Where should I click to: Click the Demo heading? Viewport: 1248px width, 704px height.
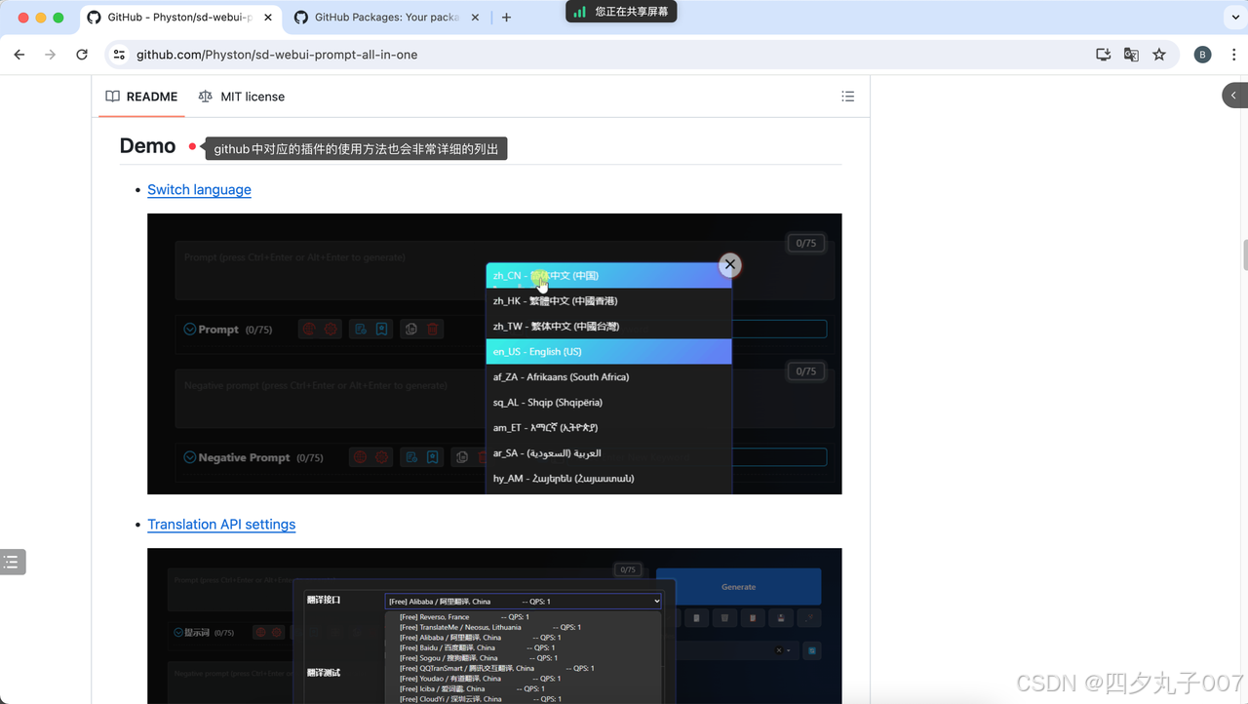pyautogui.click(x=147, y=146)
